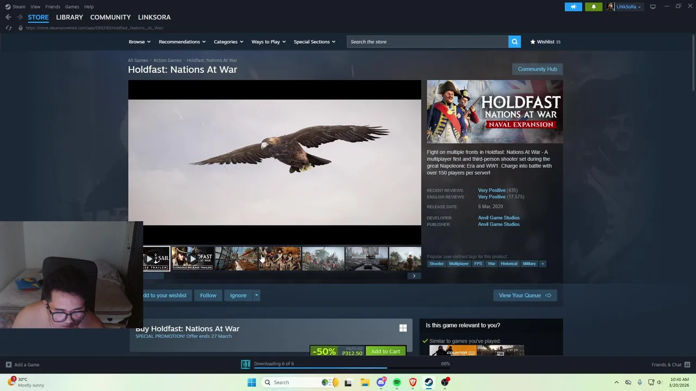Open the Steam announcements megaphone icon
Screen dimensions: 696x391
pos(573,7)
